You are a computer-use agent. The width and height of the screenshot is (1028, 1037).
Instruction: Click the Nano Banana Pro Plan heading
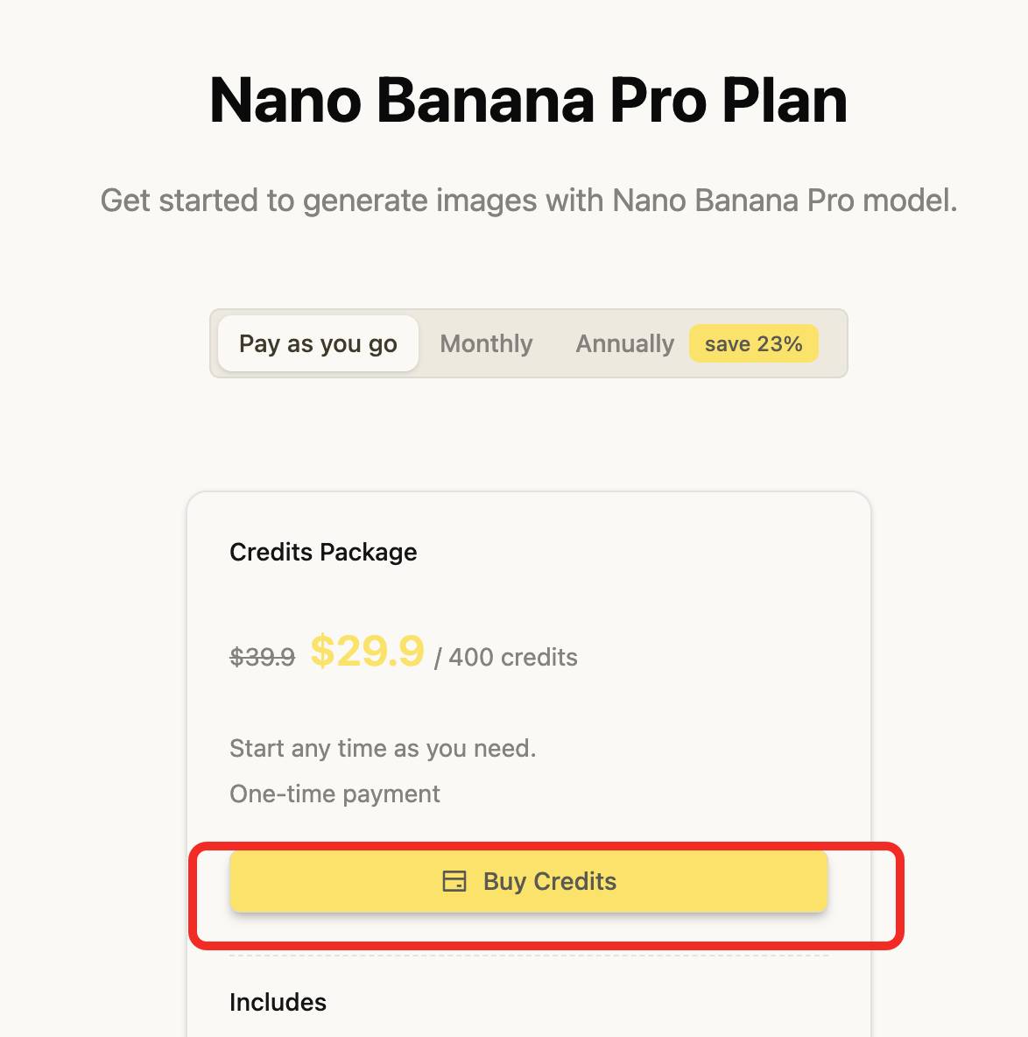(x=528, y=100)
